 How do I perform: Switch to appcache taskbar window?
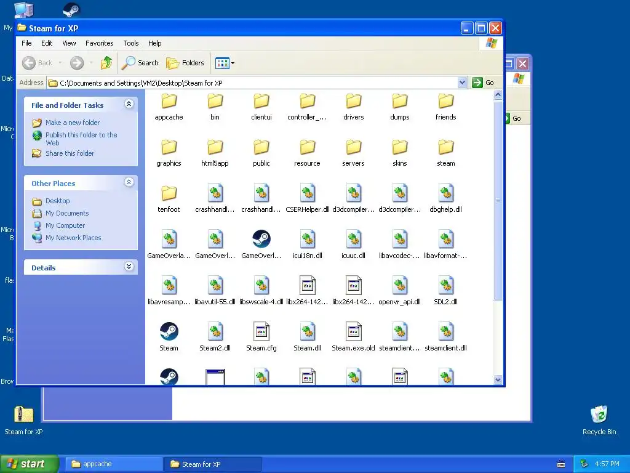[114, 464]
